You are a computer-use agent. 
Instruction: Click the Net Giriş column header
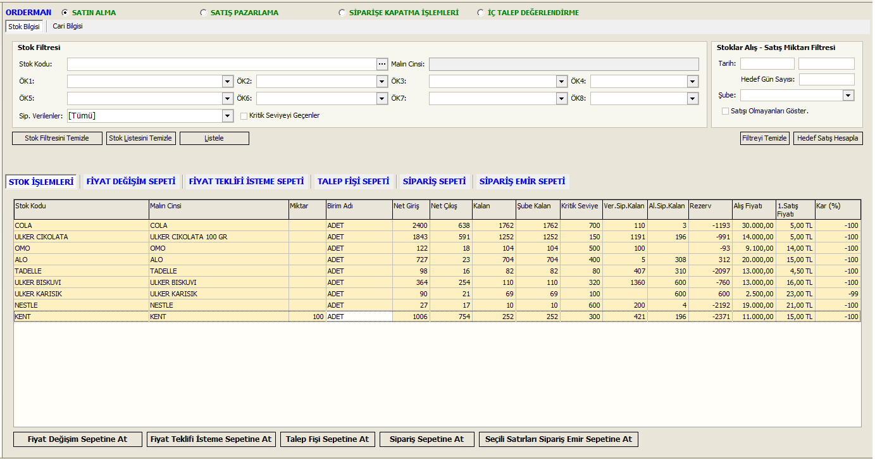(411, 210)
